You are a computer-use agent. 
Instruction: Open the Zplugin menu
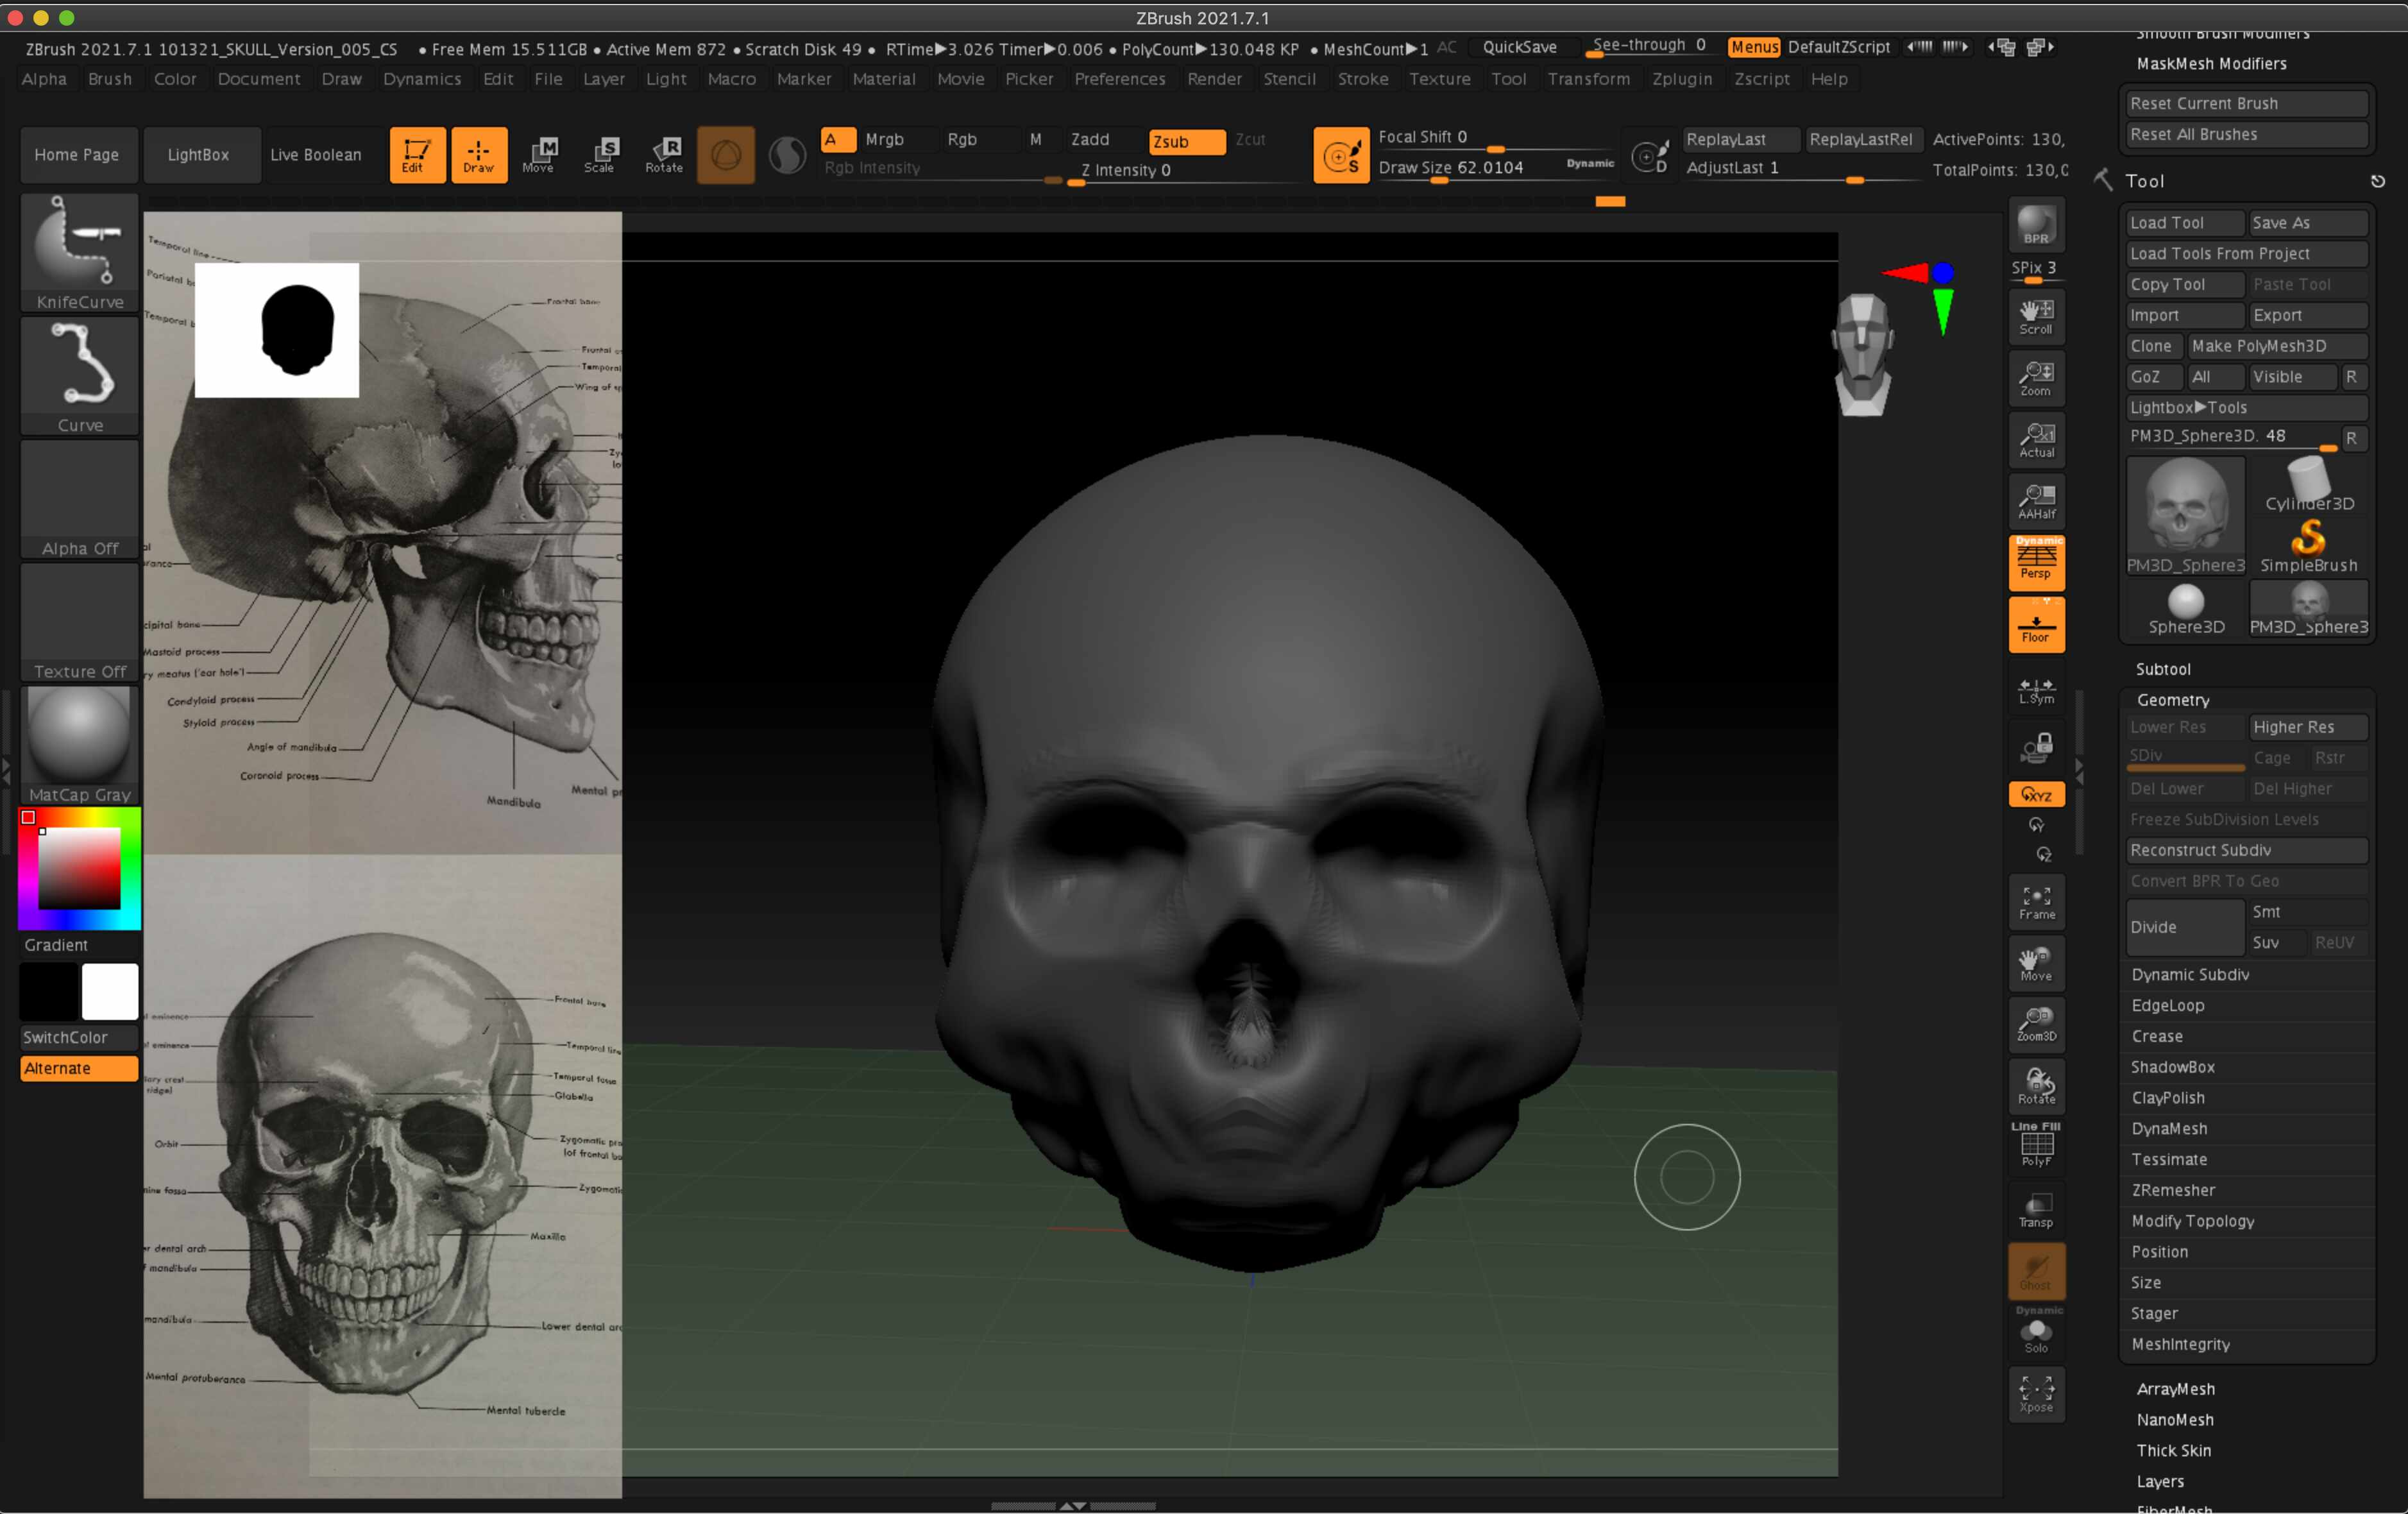click(x=1681, y=79)
